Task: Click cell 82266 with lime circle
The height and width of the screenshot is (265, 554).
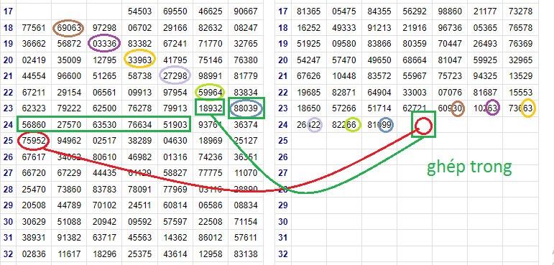Action: coord(344,125)
